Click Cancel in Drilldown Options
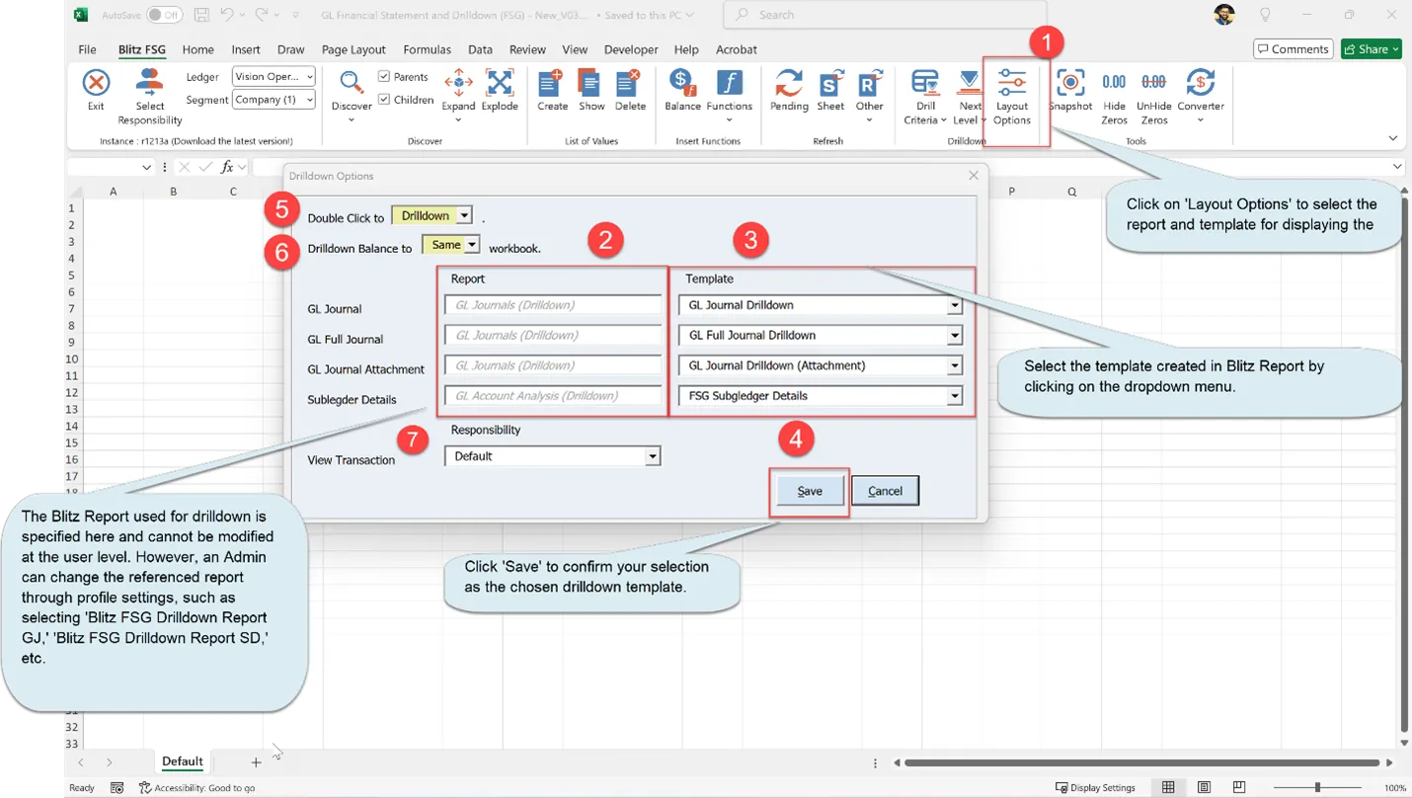The width and height of the screenshot is (1412, 798). click(x=885, y=491)
